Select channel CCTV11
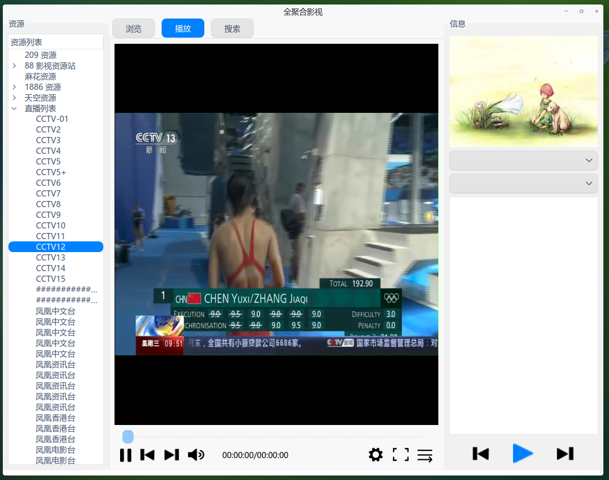 51,236
